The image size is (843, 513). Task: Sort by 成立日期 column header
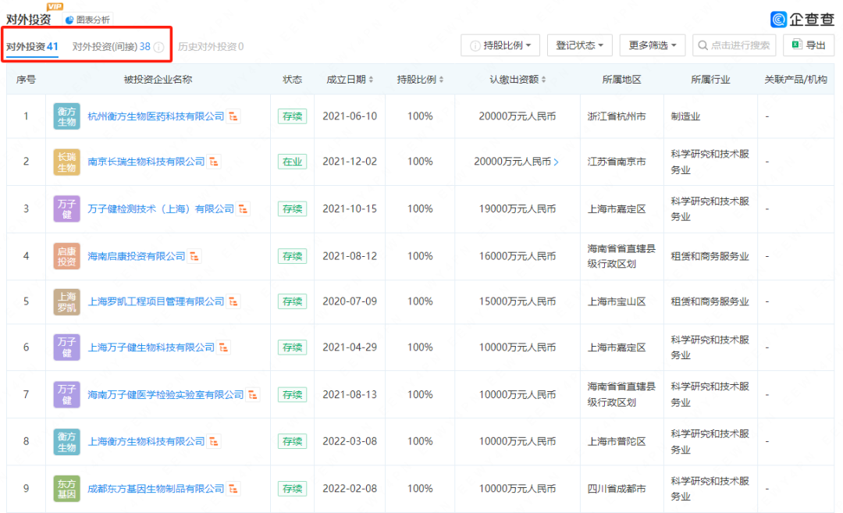[x=350, y=80]
